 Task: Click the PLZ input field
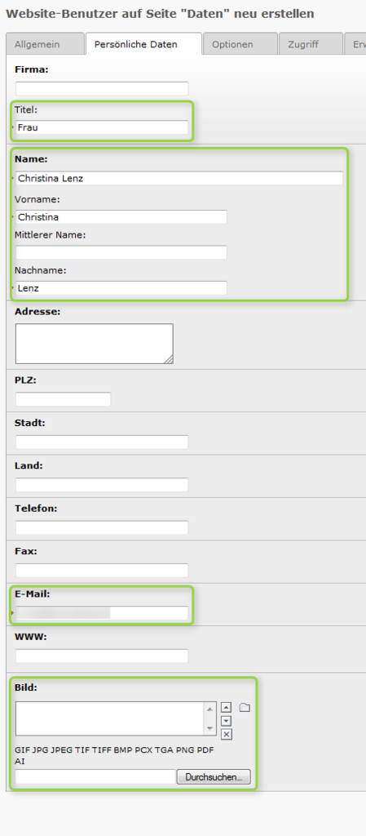[63, 399]
